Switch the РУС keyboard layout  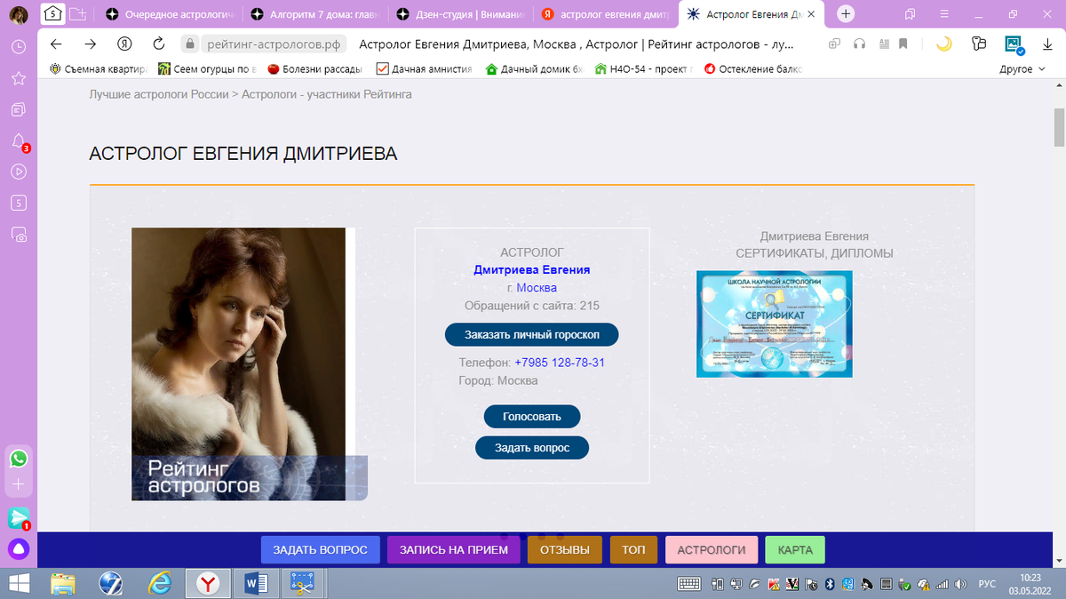[x=986, y=585]
